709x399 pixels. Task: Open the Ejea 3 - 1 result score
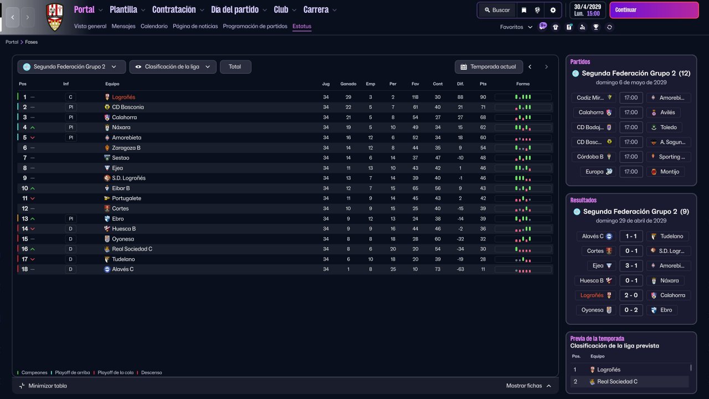pos(631,265)
